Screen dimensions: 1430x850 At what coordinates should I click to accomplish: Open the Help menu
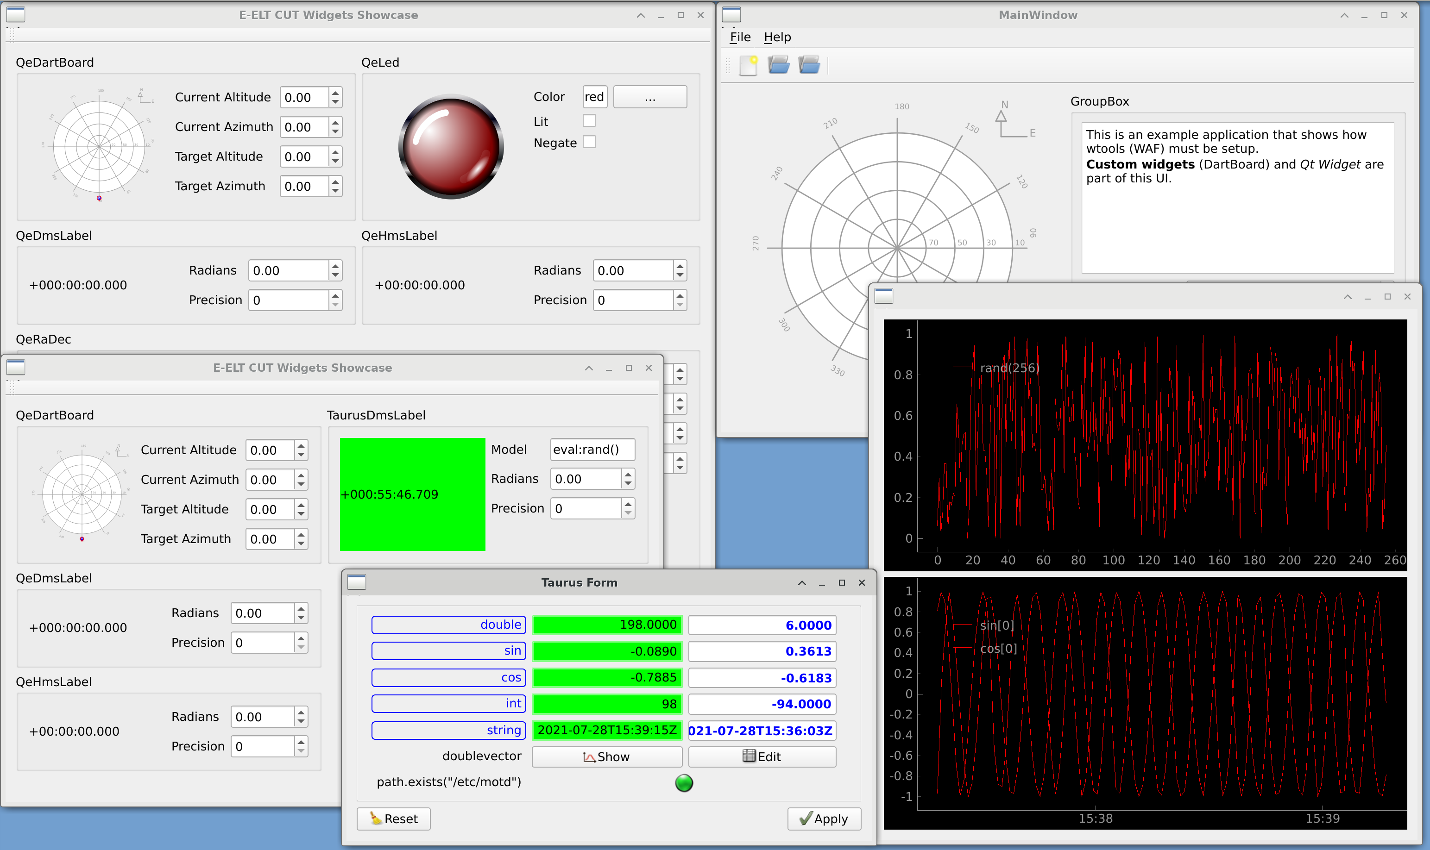777,37
